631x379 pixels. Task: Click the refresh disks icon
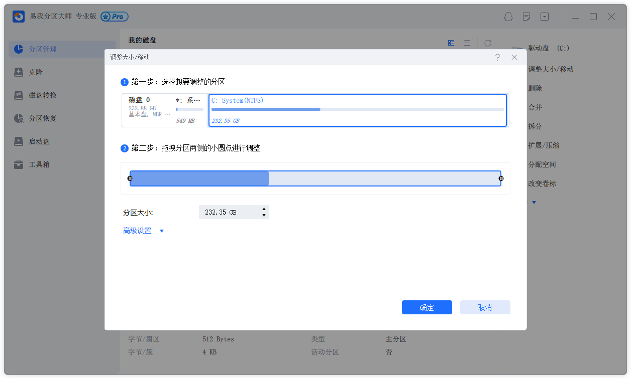[x=487, y=43]
